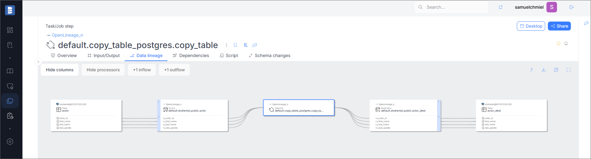Switch to the Schema changes tab
This screenshot has width=591, height=159.
269,55
